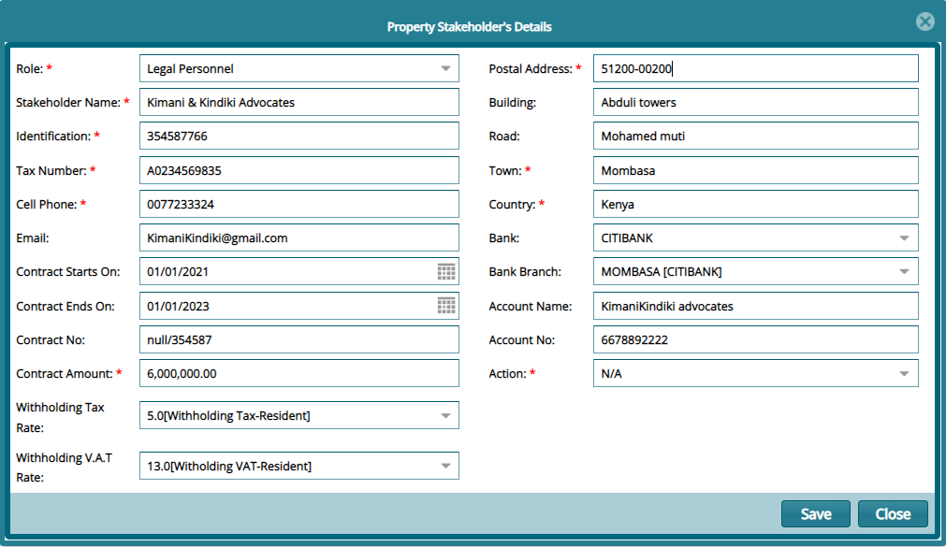Save the stakeholder details

[816, 514]
